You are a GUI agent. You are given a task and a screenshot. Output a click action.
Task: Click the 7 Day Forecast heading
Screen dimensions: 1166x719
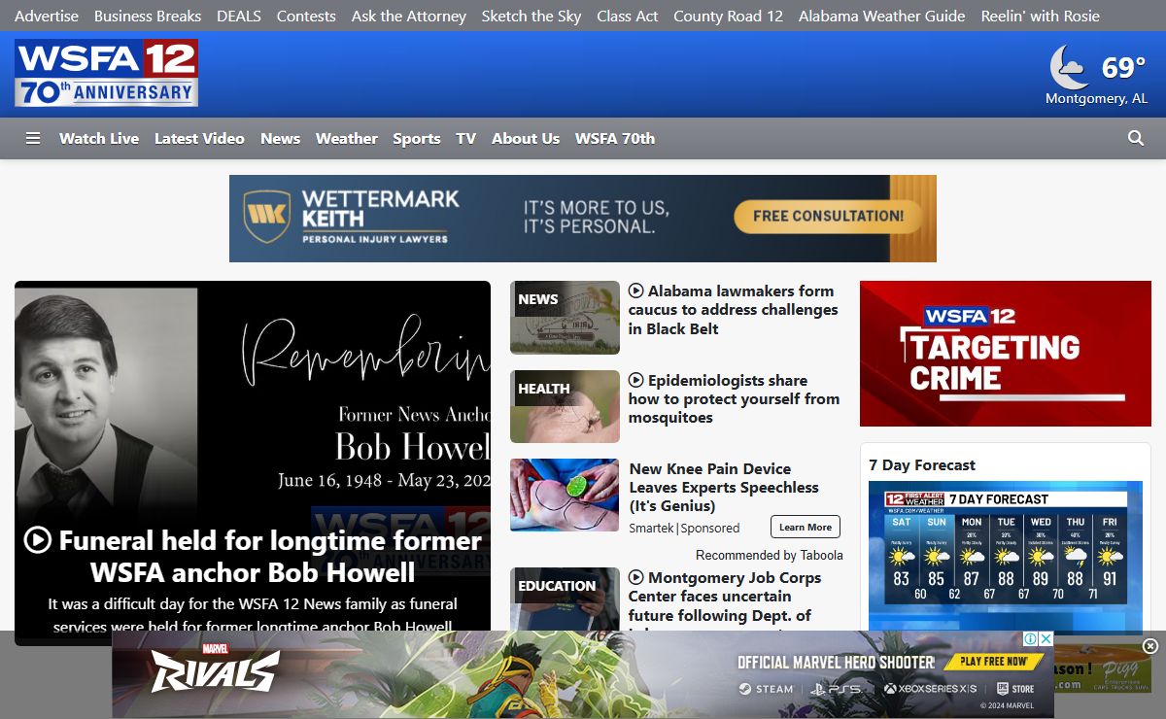pos(922,465)
